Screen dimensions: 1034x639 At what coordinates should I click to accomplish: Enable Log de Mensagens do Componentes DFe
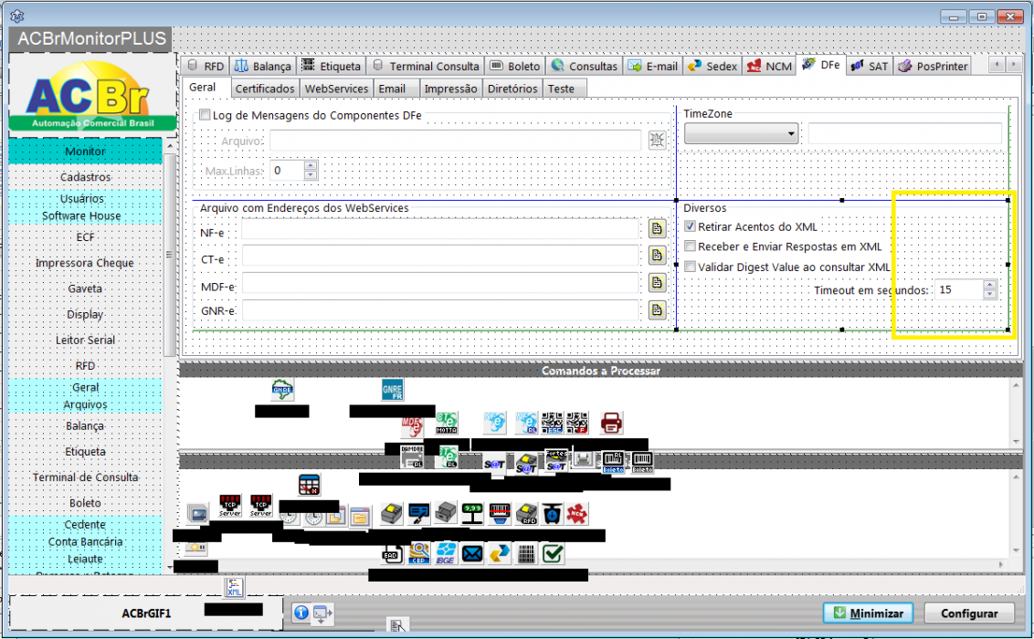(x=206, y=115)
